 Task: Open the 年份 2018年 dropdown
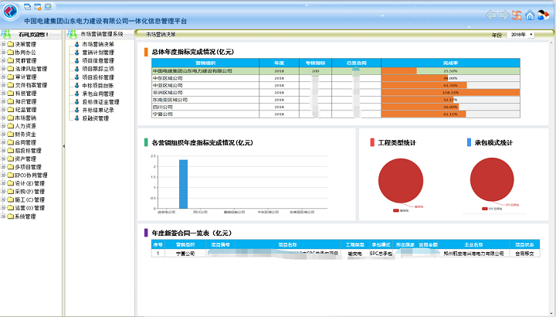pyautogui.click(x=520, y=35)
